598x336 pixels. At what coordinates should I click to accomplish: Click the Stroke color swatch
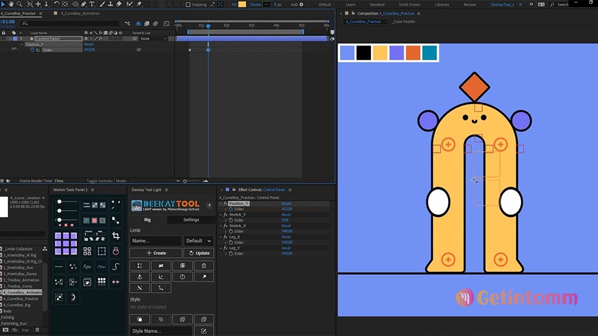tap(266, 5)
